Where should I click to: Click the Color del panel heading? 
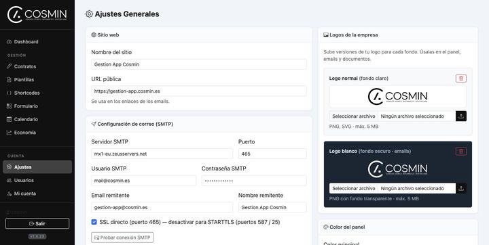click(x=347, y=227)
